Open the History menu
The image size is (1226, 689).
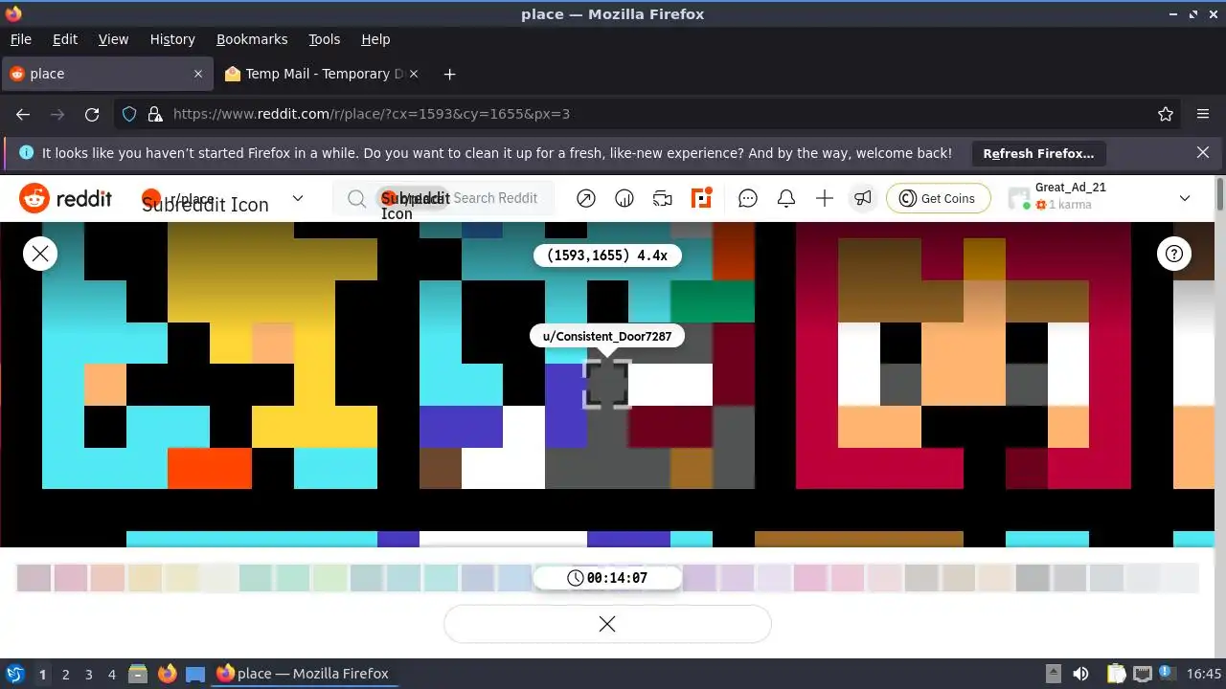pyautogui.click(x=172, y=39)
